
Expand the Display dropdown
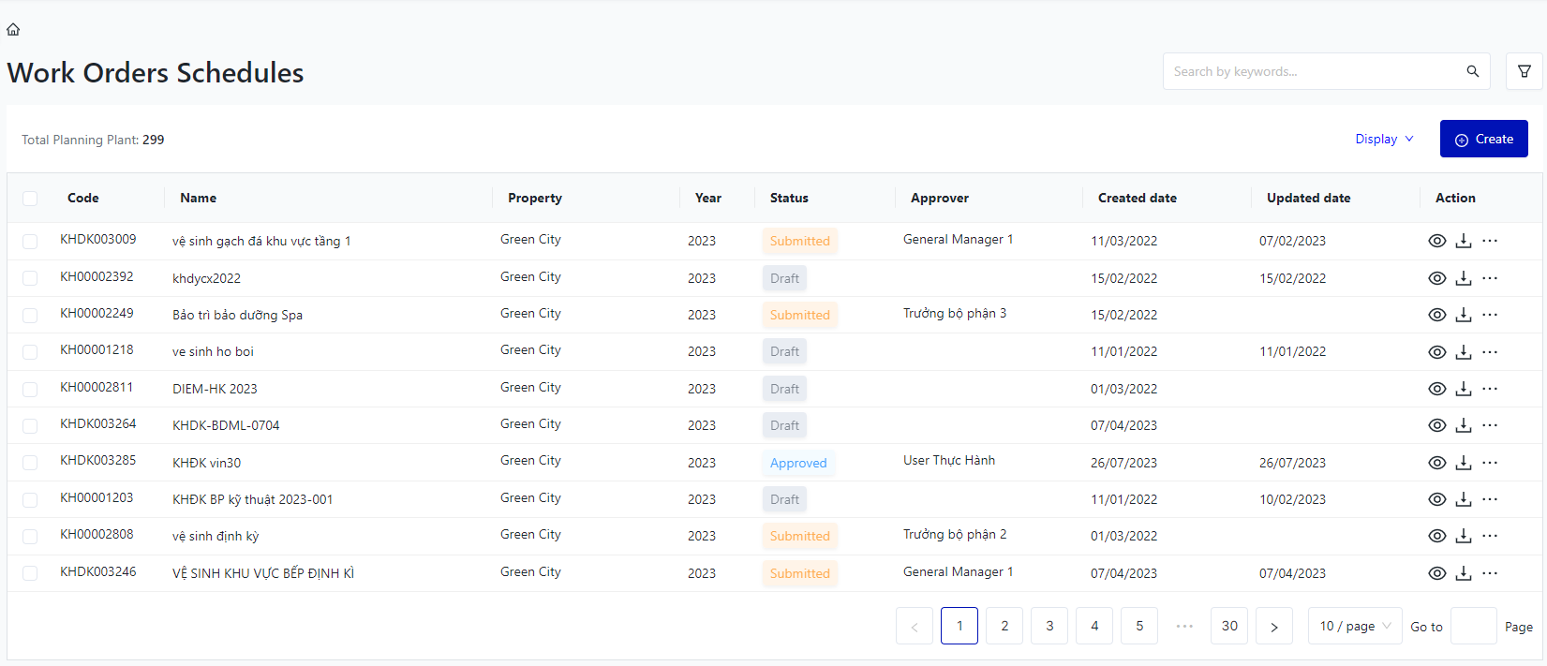(1383, 139)
